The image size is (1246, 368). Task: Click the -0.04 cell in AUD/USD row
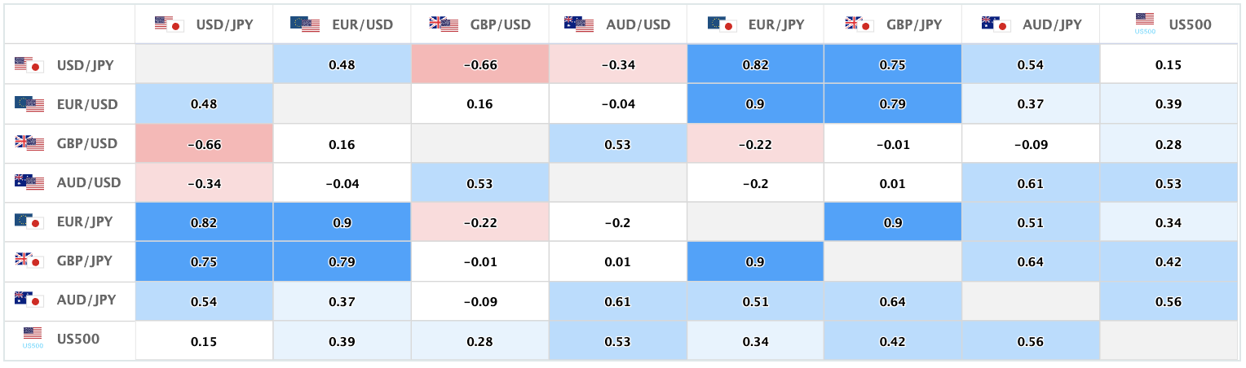click(x=342, y=182)
